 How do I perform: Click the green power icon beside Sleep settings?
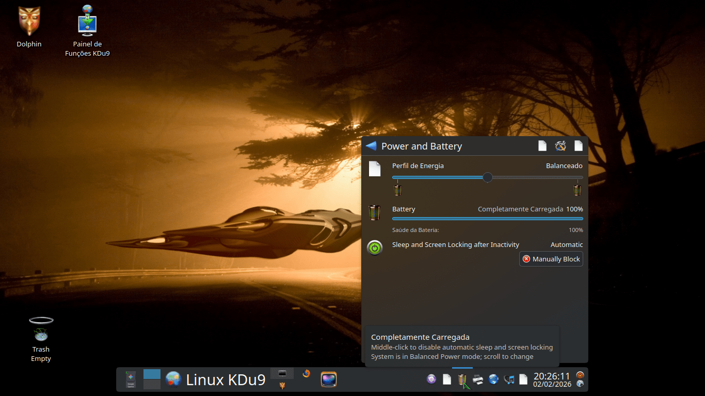point(375,248)
